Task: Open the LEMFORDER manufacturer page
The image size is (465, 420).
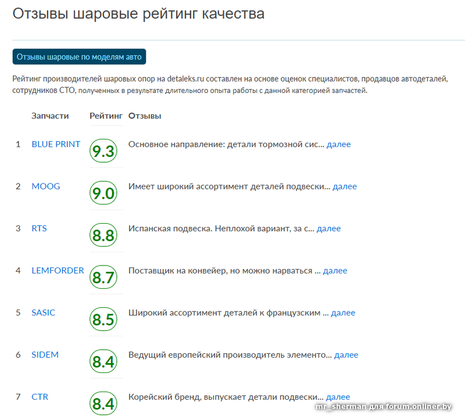Action: [x=58, y=270]
